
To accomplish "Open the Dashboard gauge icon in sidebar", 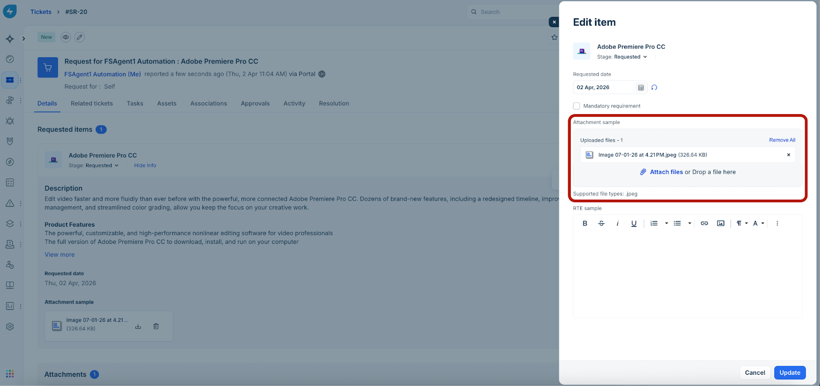I will click(x=10, y=59).
